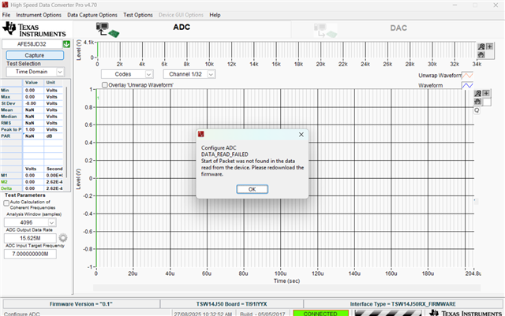The width and height of the screenshot is (505, 316).
Task: Click zoom tool on main waveform graph
Action: click(x=478, y=93)
